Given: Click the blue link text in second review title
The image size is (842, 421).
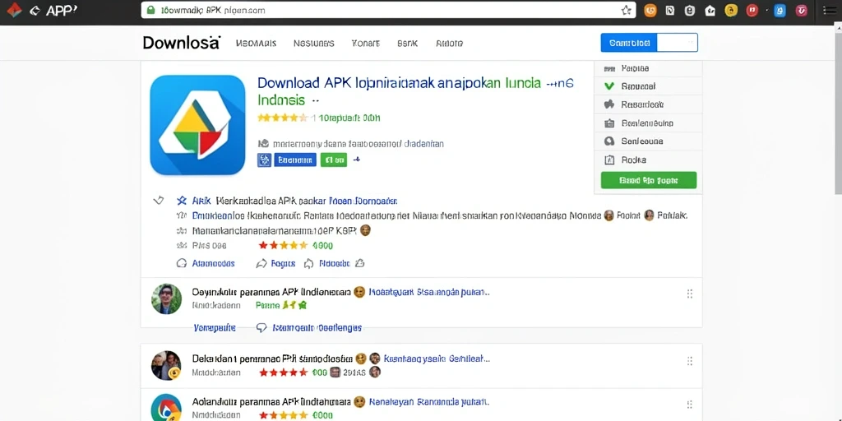Looking at the screenshot, I should pyautogui.click(x=437, y=359).
